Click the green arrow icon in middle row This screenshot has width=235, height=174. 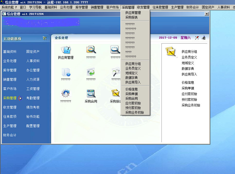coord(91,72)
